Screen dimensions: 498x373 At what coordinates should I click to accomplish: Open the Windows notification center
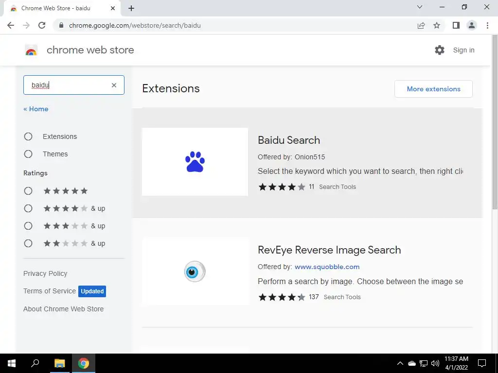coord(482,363)
